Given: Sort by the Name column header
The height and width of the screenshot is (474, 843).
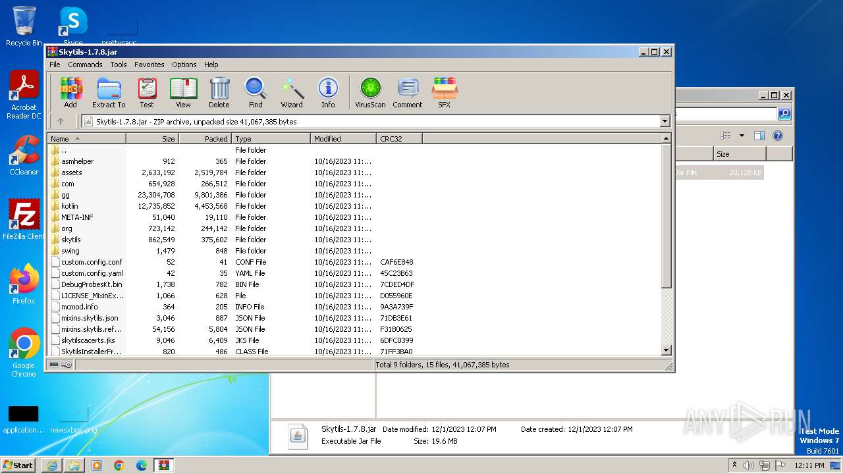Looking at the screenshot, I should (x=86, y=139).
